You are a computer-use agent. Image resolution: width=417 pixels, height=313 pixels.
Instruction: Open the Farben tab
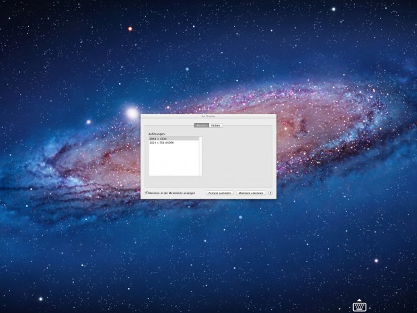coord(216,125)
